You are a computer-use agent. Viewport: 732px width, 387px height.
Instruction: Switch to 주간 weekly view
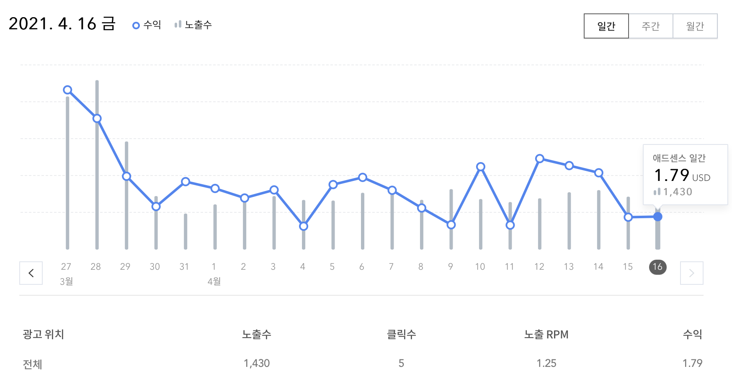point(651,26)
